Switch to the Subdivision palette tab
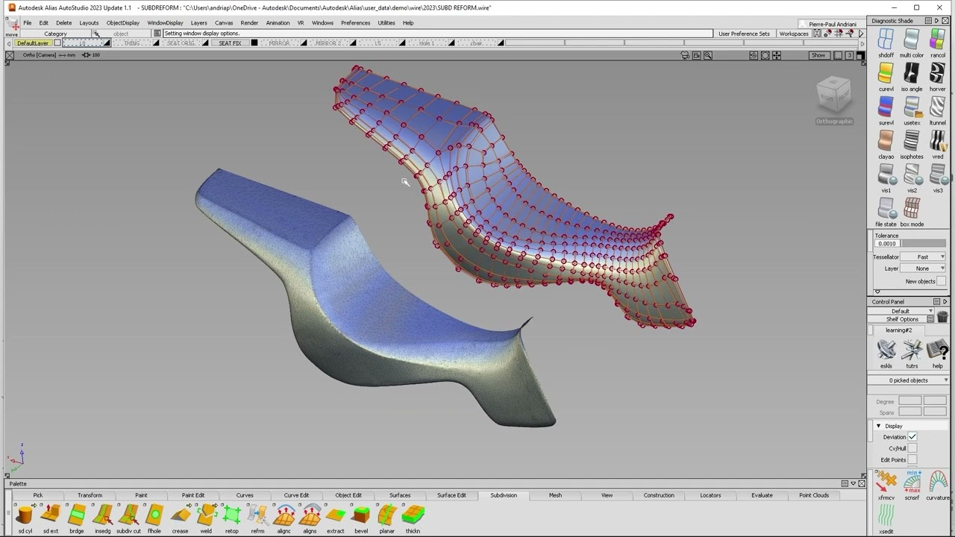Screen dimensions: 955x537 504,495
